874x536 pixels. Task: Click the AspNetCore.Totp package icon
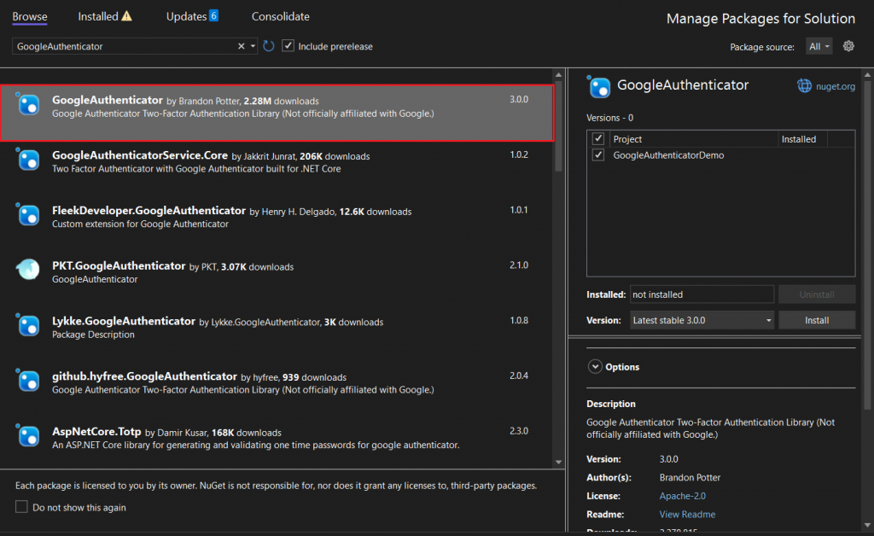click(28, 436)
